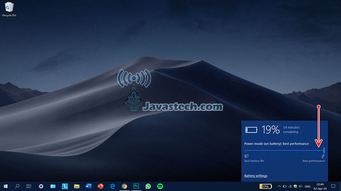Image resolution: width=341 pixels, height=191 pixels.
Task: Open Microsoft Edge browser
Action: [x=113, y=186]
